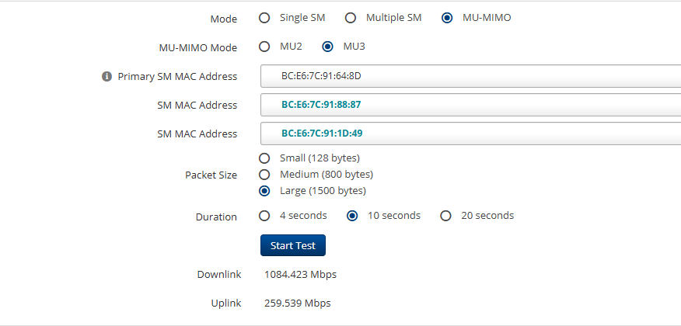Select Large (1500 bytes) packet size
The width and height of the screenshot is (681, 326).
264,191
